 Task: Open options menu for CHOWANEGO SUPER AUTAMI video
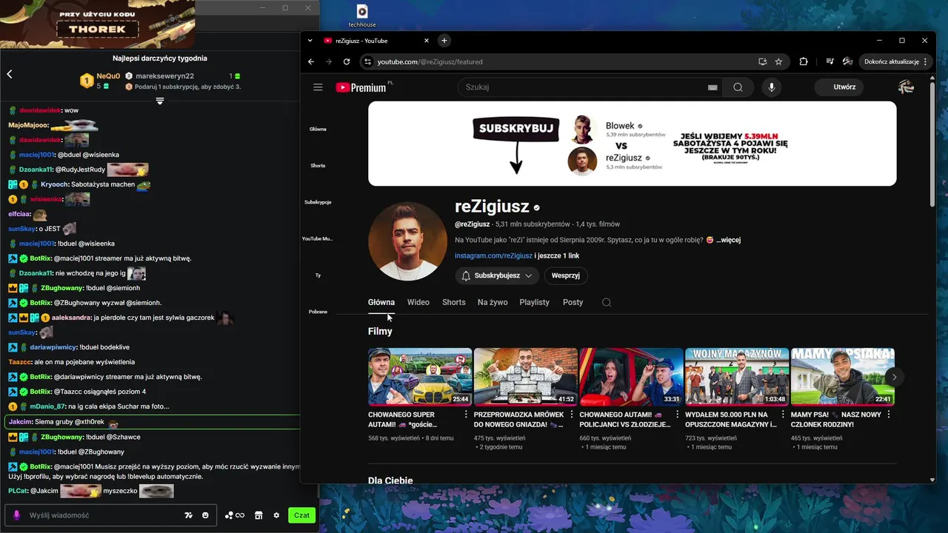pyautogui.click(x=466, y=415)
